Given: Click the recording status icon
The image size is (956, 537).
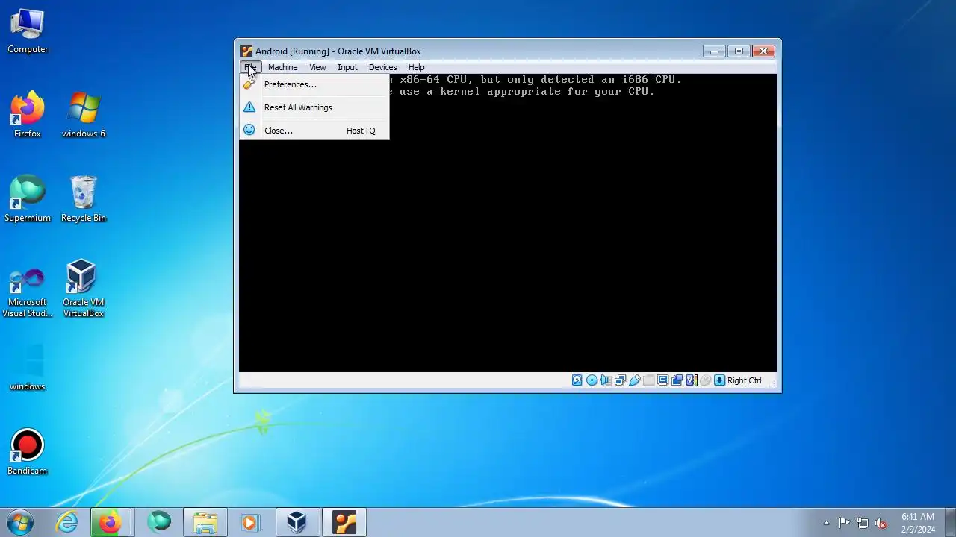Looking at the screenshot, I should (677, 380).
